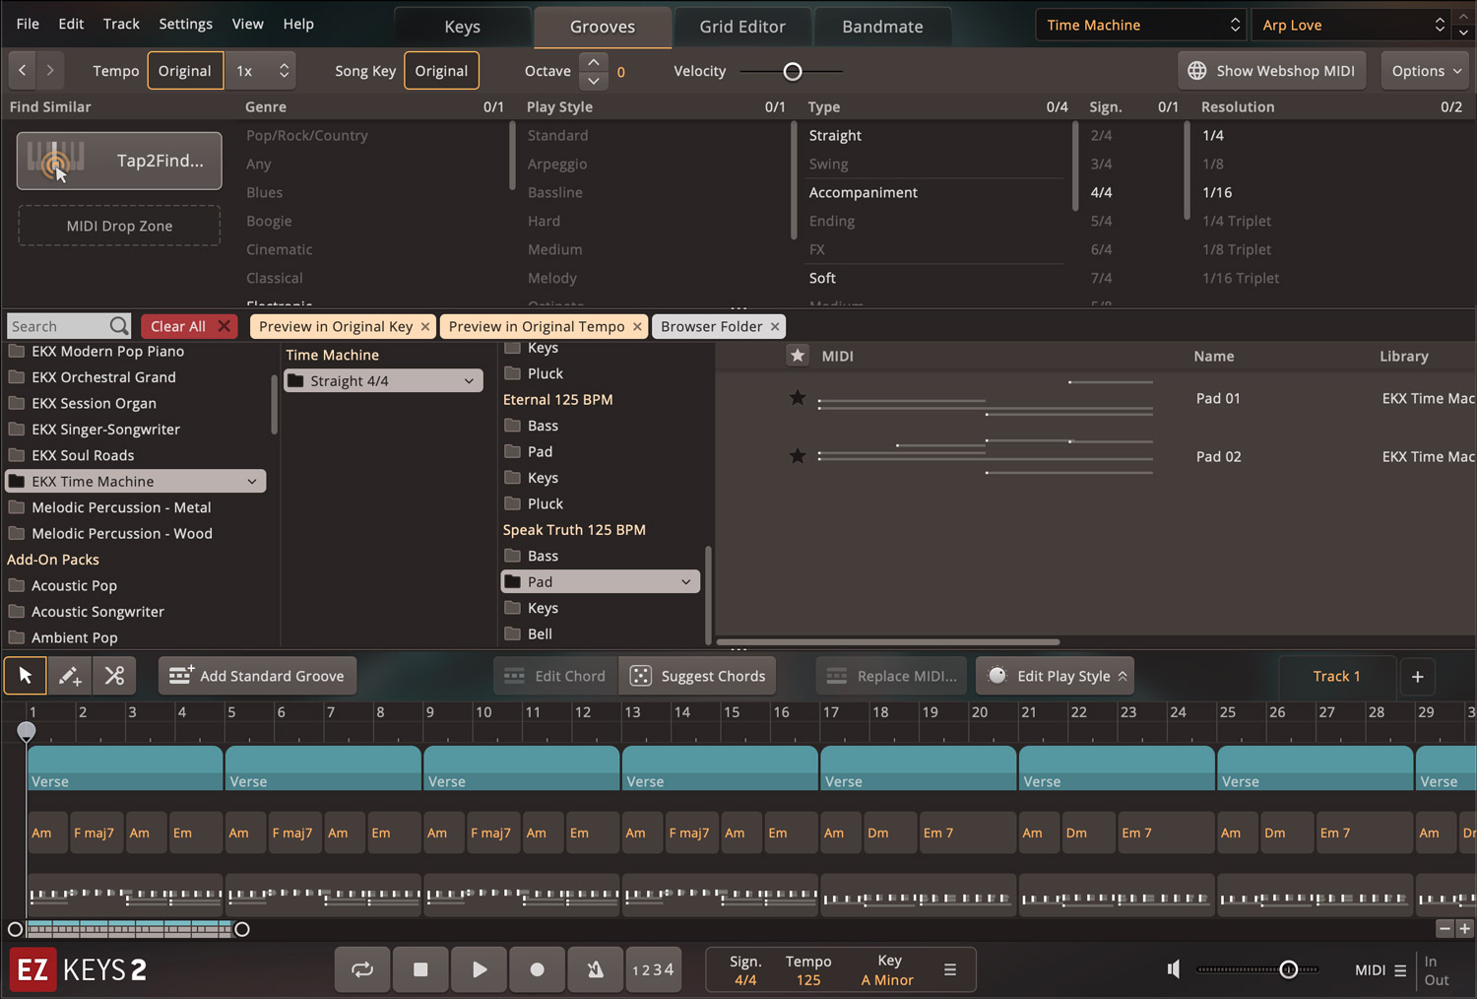Viewport: 1477px width, 999px height.
Task: Toggle the Tempo Original button
Action: (x=185, y=71)
